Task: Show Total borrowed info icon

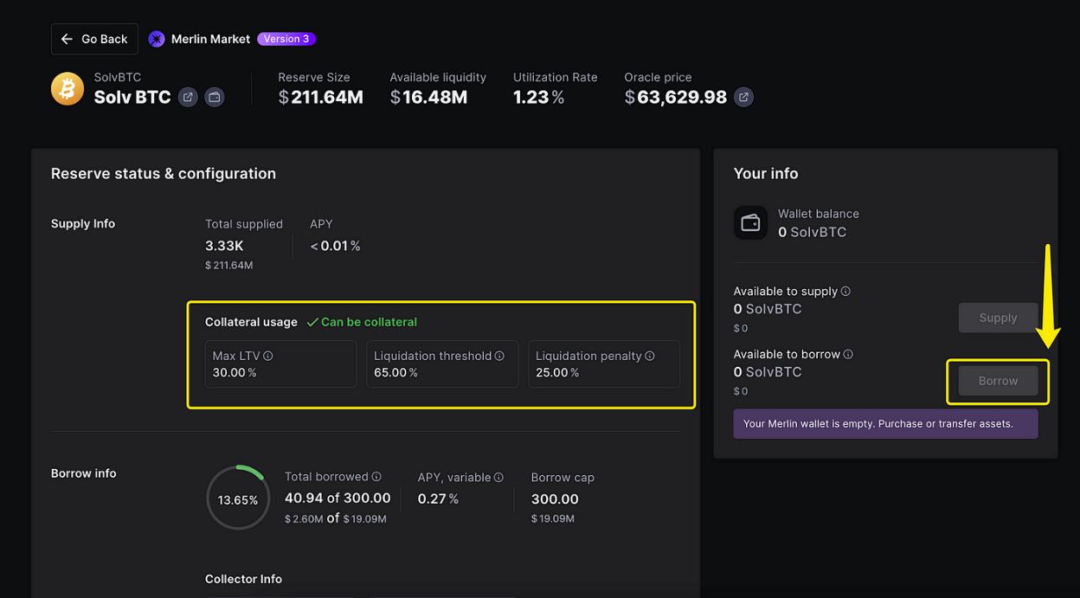Action: (376, 477)
